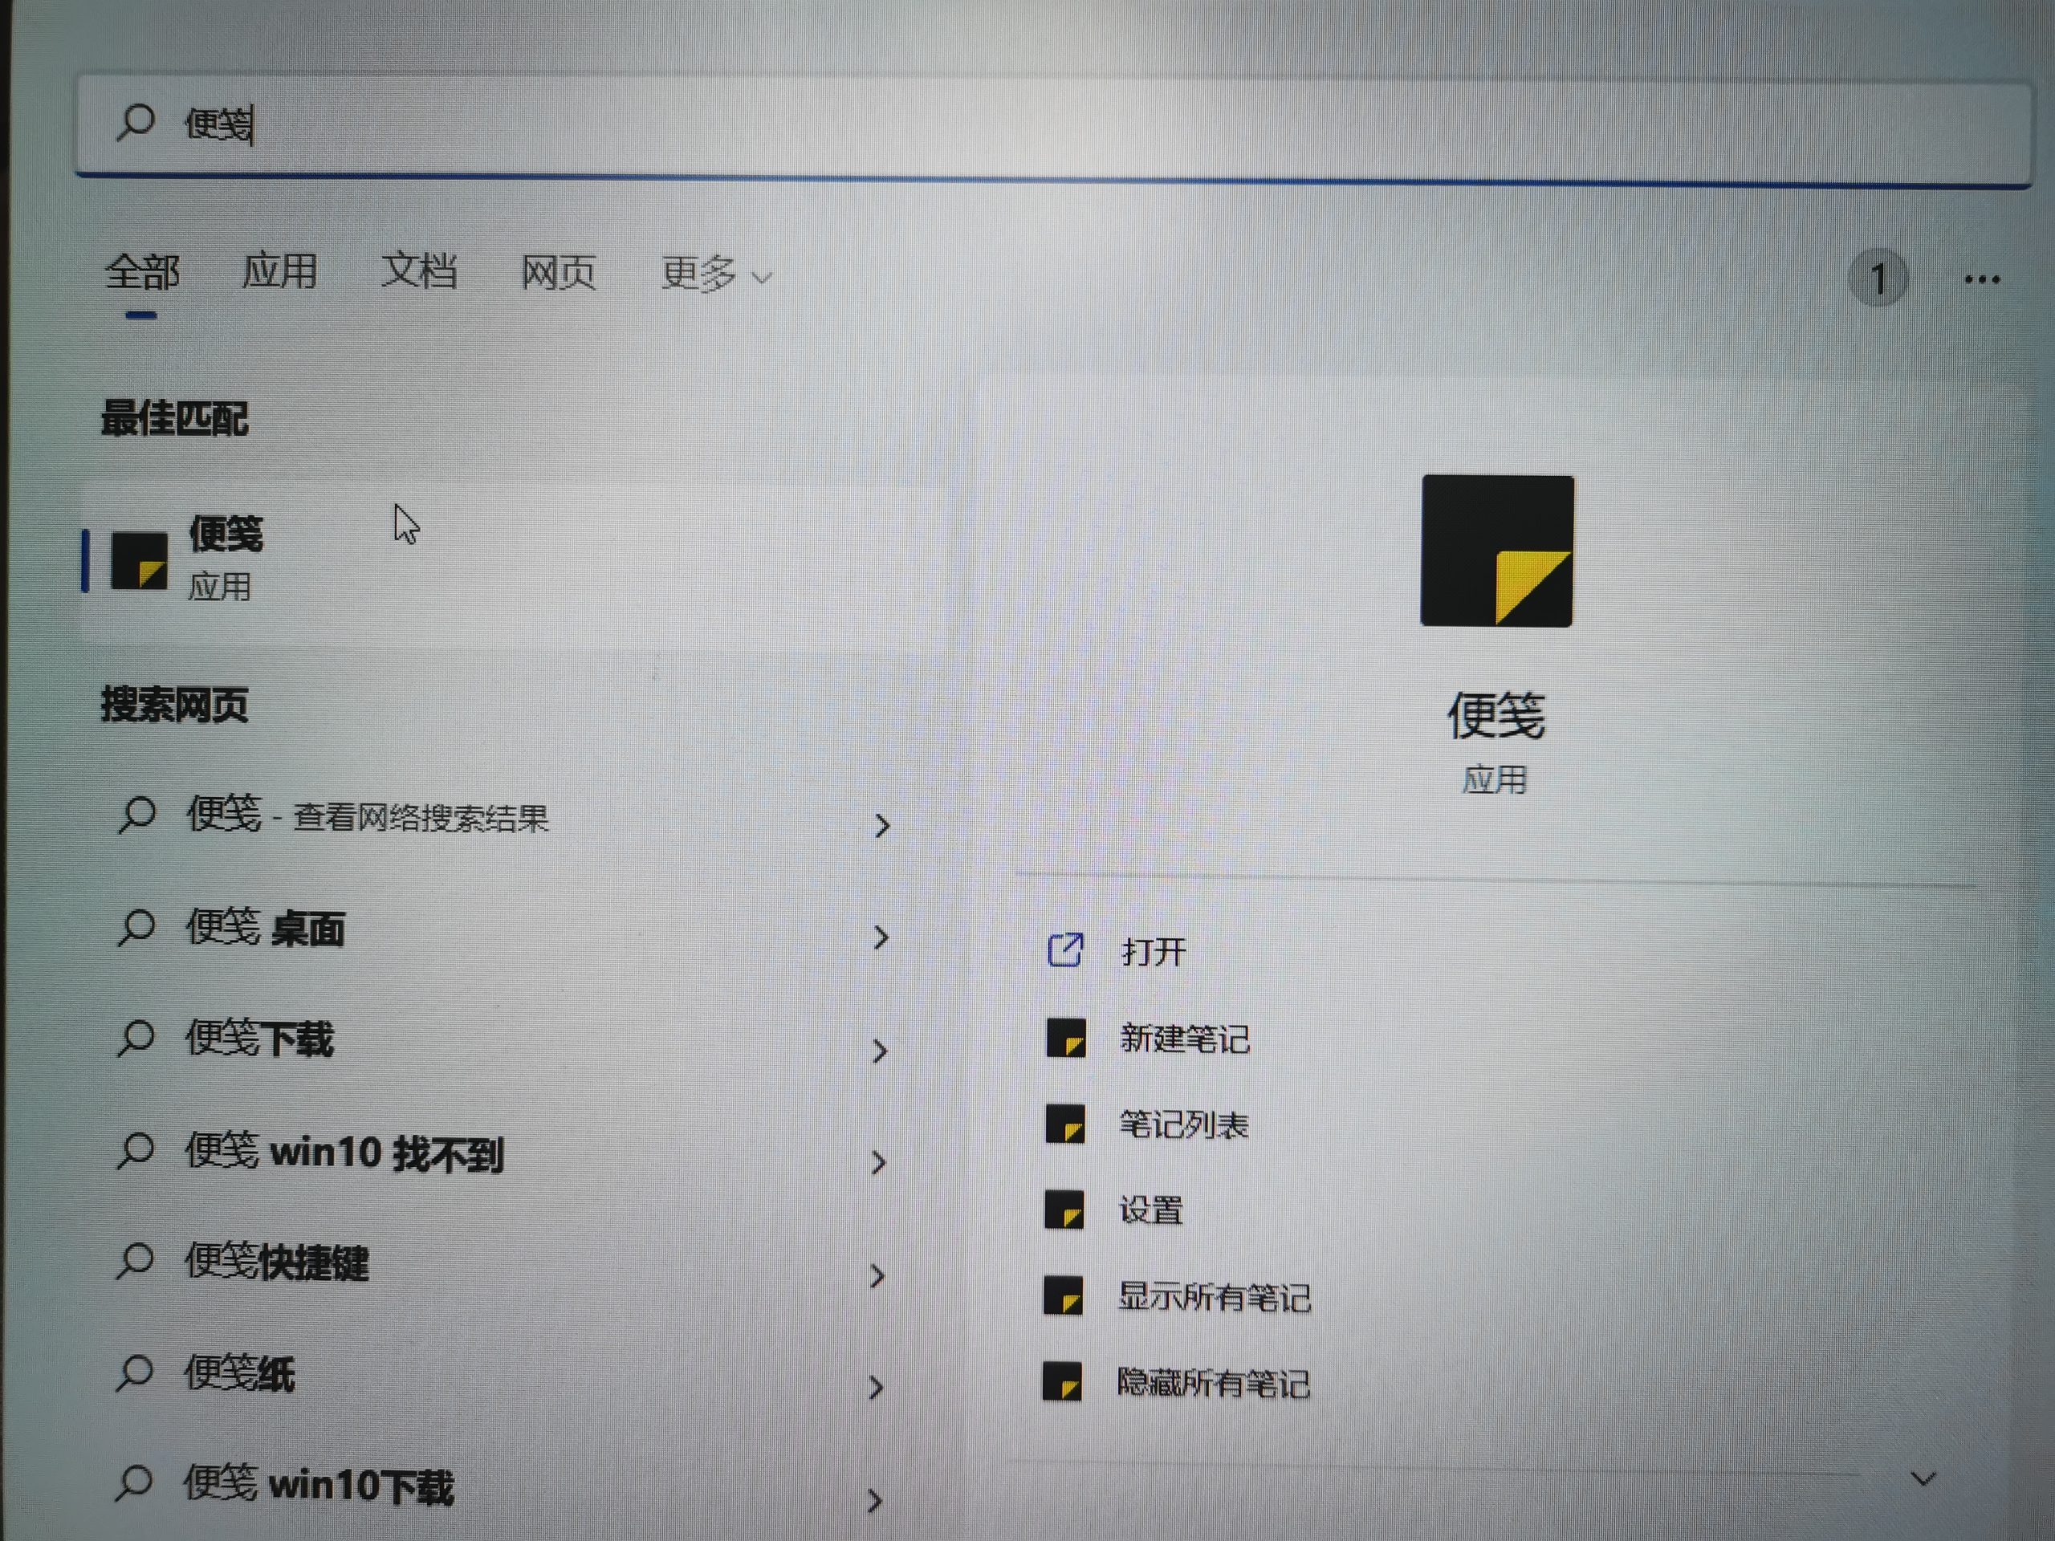Click search icon beside 便笺 桌面
This screenshot has height=1541, width=2055.
click(136, 927)
